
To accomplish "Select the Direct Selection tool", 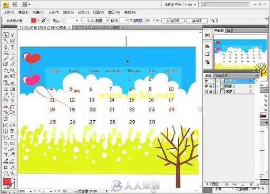I will point(13,35).
